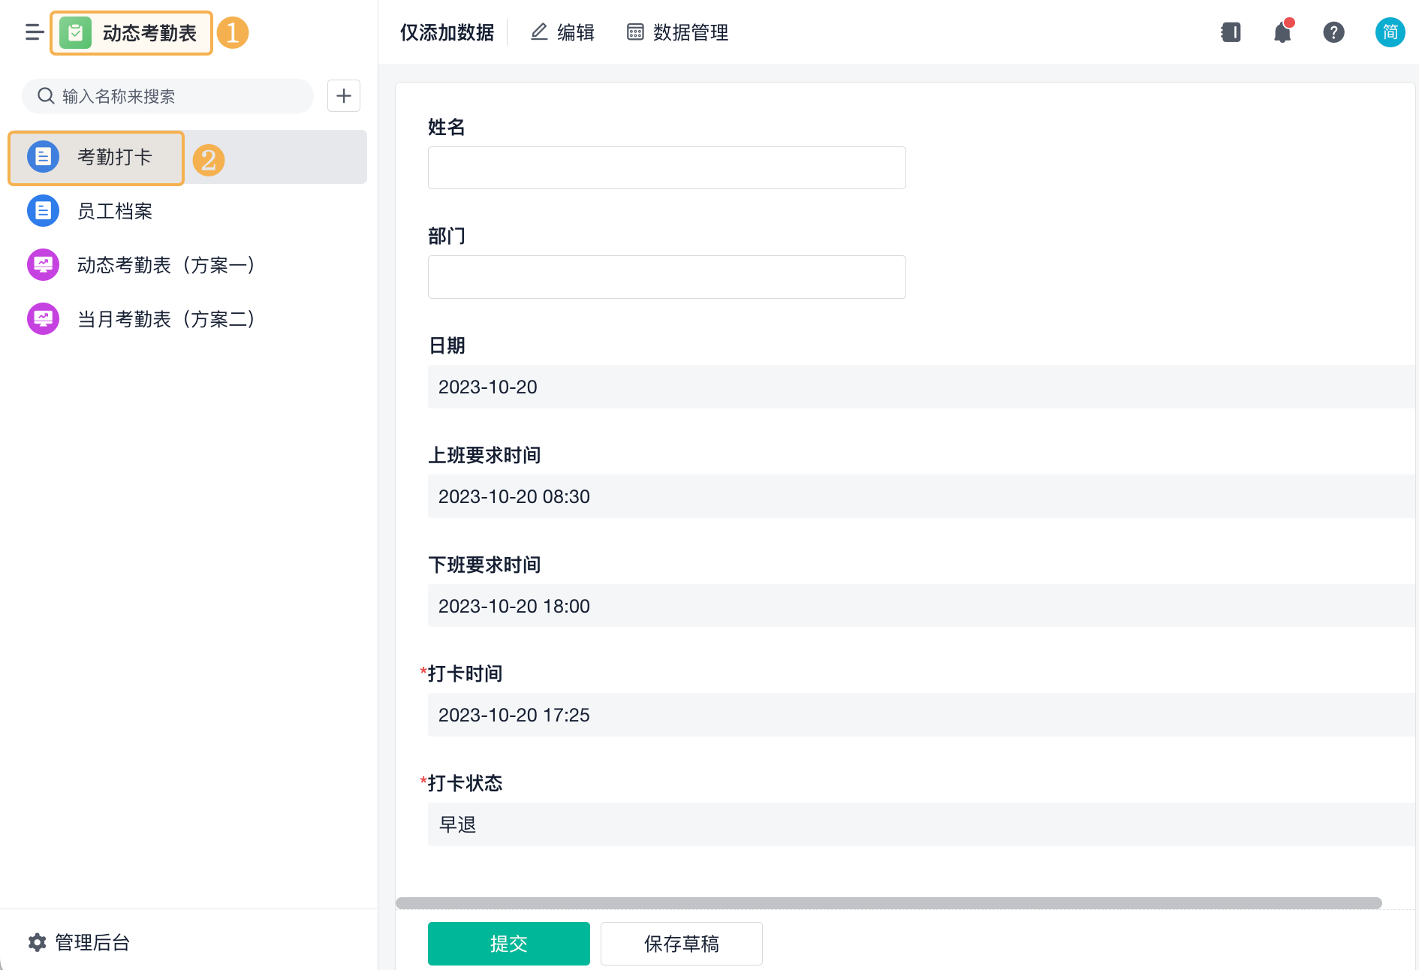Click the 上班要求时间 field showing 08:30

pyautogui.click(x=921, y=496)
